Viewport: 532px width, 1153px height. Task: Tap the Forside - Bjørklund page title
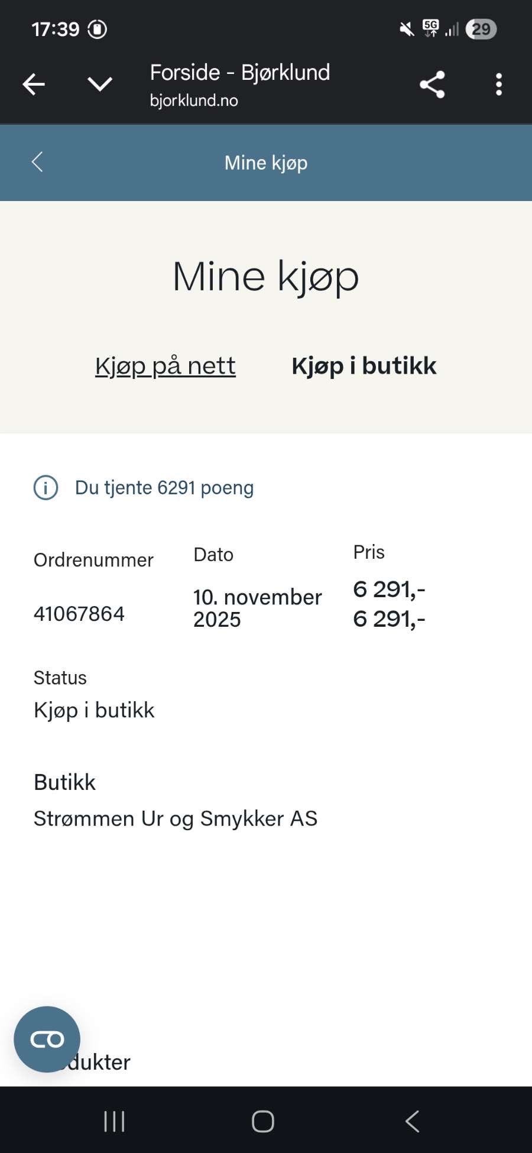point(239,73)
